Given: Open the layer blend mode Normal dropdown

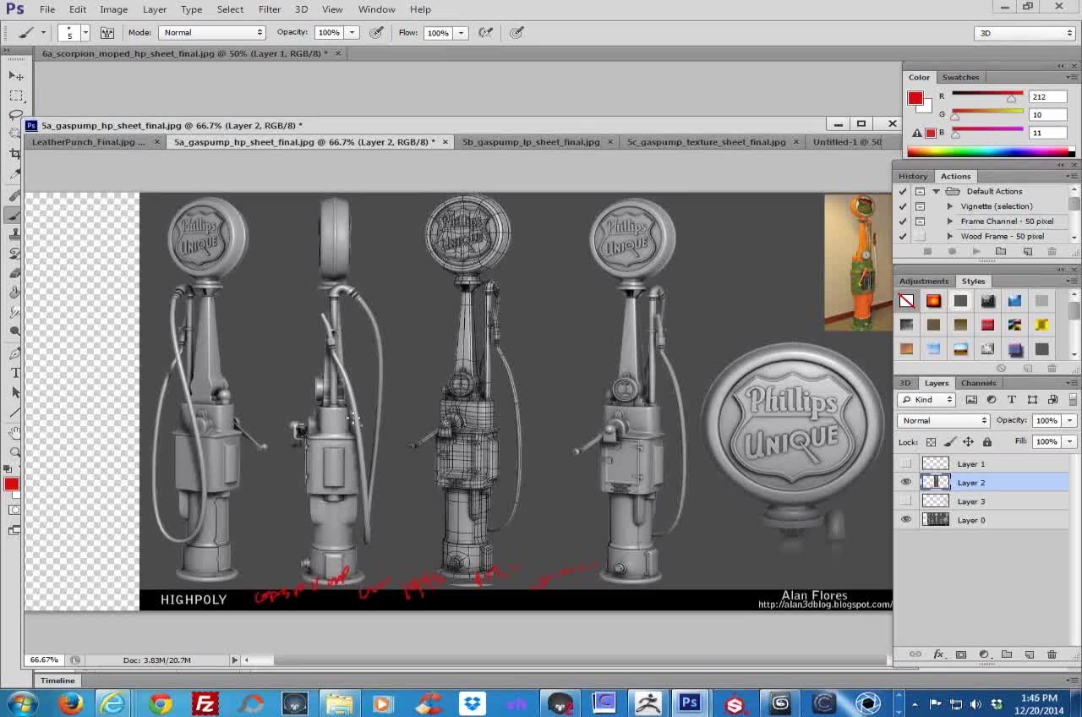Looking at the screenshot, I should pyautogui.click(x=943, y=420).
